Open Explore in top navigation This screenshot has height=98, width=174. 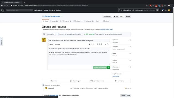pos(58,10)
